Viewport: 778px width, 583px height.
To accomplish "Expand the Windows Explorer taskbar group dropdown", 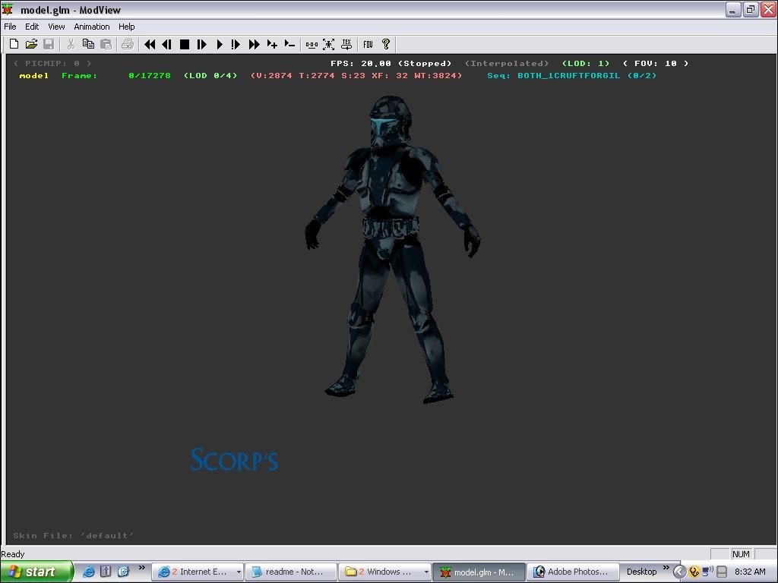I will (425, 572).
